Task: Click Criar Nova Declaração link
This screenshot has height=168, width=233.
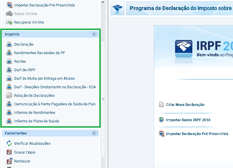Action: (x=185, y=105)
